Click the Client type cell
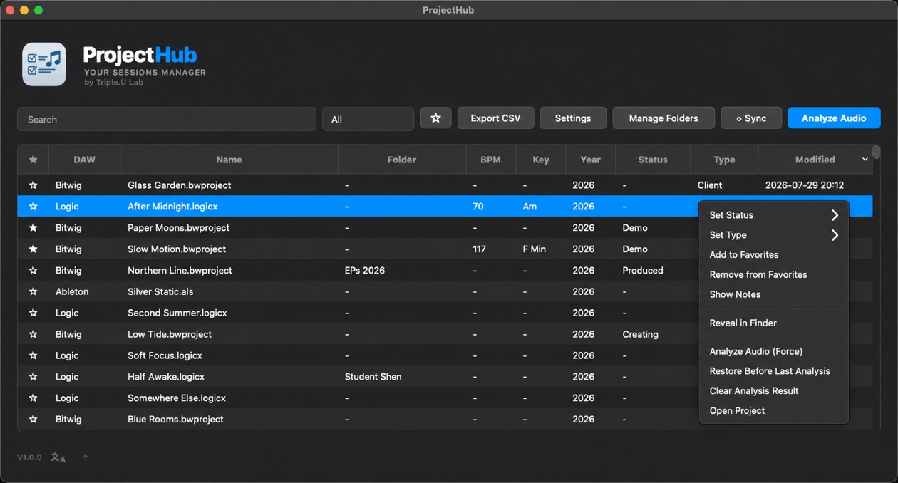The height and width of the screenshot is (483, 898). (x=710, y=185)
